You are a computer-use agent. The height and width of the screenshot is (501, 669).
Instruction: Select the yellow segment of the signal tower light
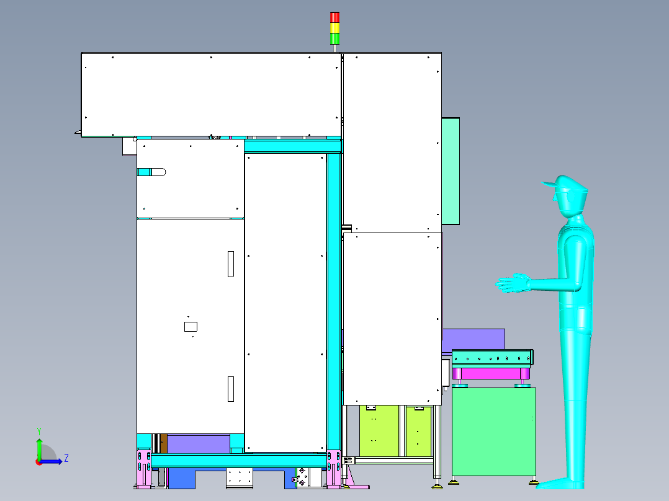pyautogui.click(x=334, y=28)
